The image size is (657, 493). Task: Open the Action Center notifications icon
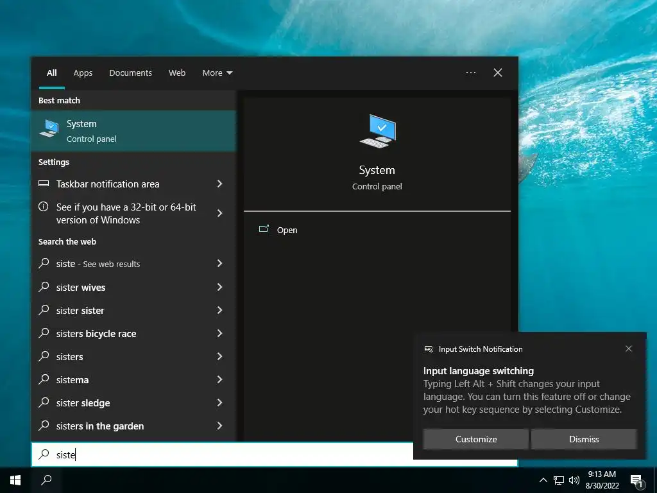[x=637, y=481]
